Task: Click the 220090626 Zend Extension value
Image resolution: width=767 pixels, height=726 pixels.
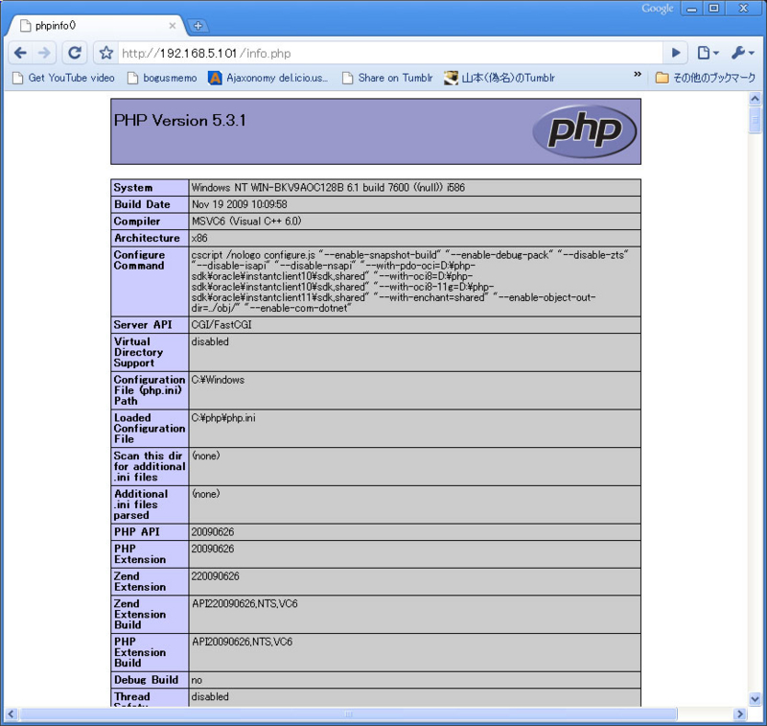Action: [x=215, y=576]
